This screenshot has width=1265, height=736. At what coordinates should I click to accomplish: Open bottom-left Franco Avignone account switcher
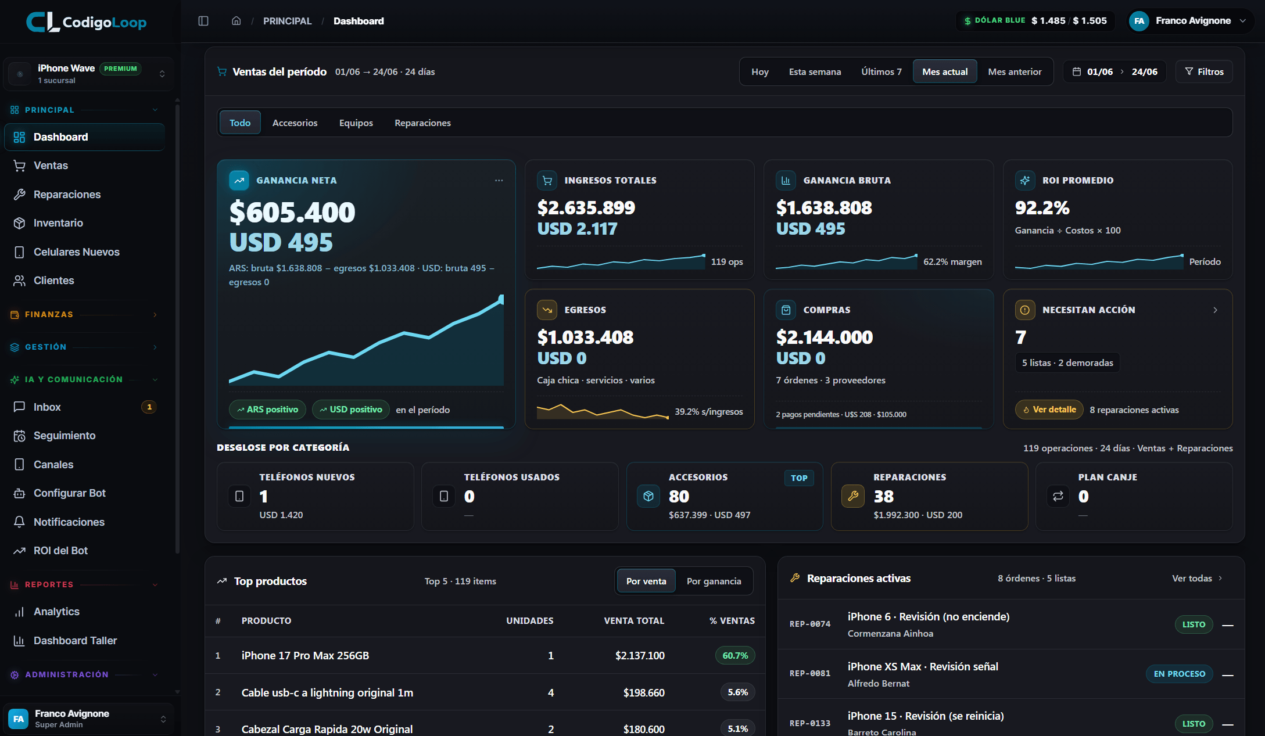pyautogui.click(x=88, y=719)
